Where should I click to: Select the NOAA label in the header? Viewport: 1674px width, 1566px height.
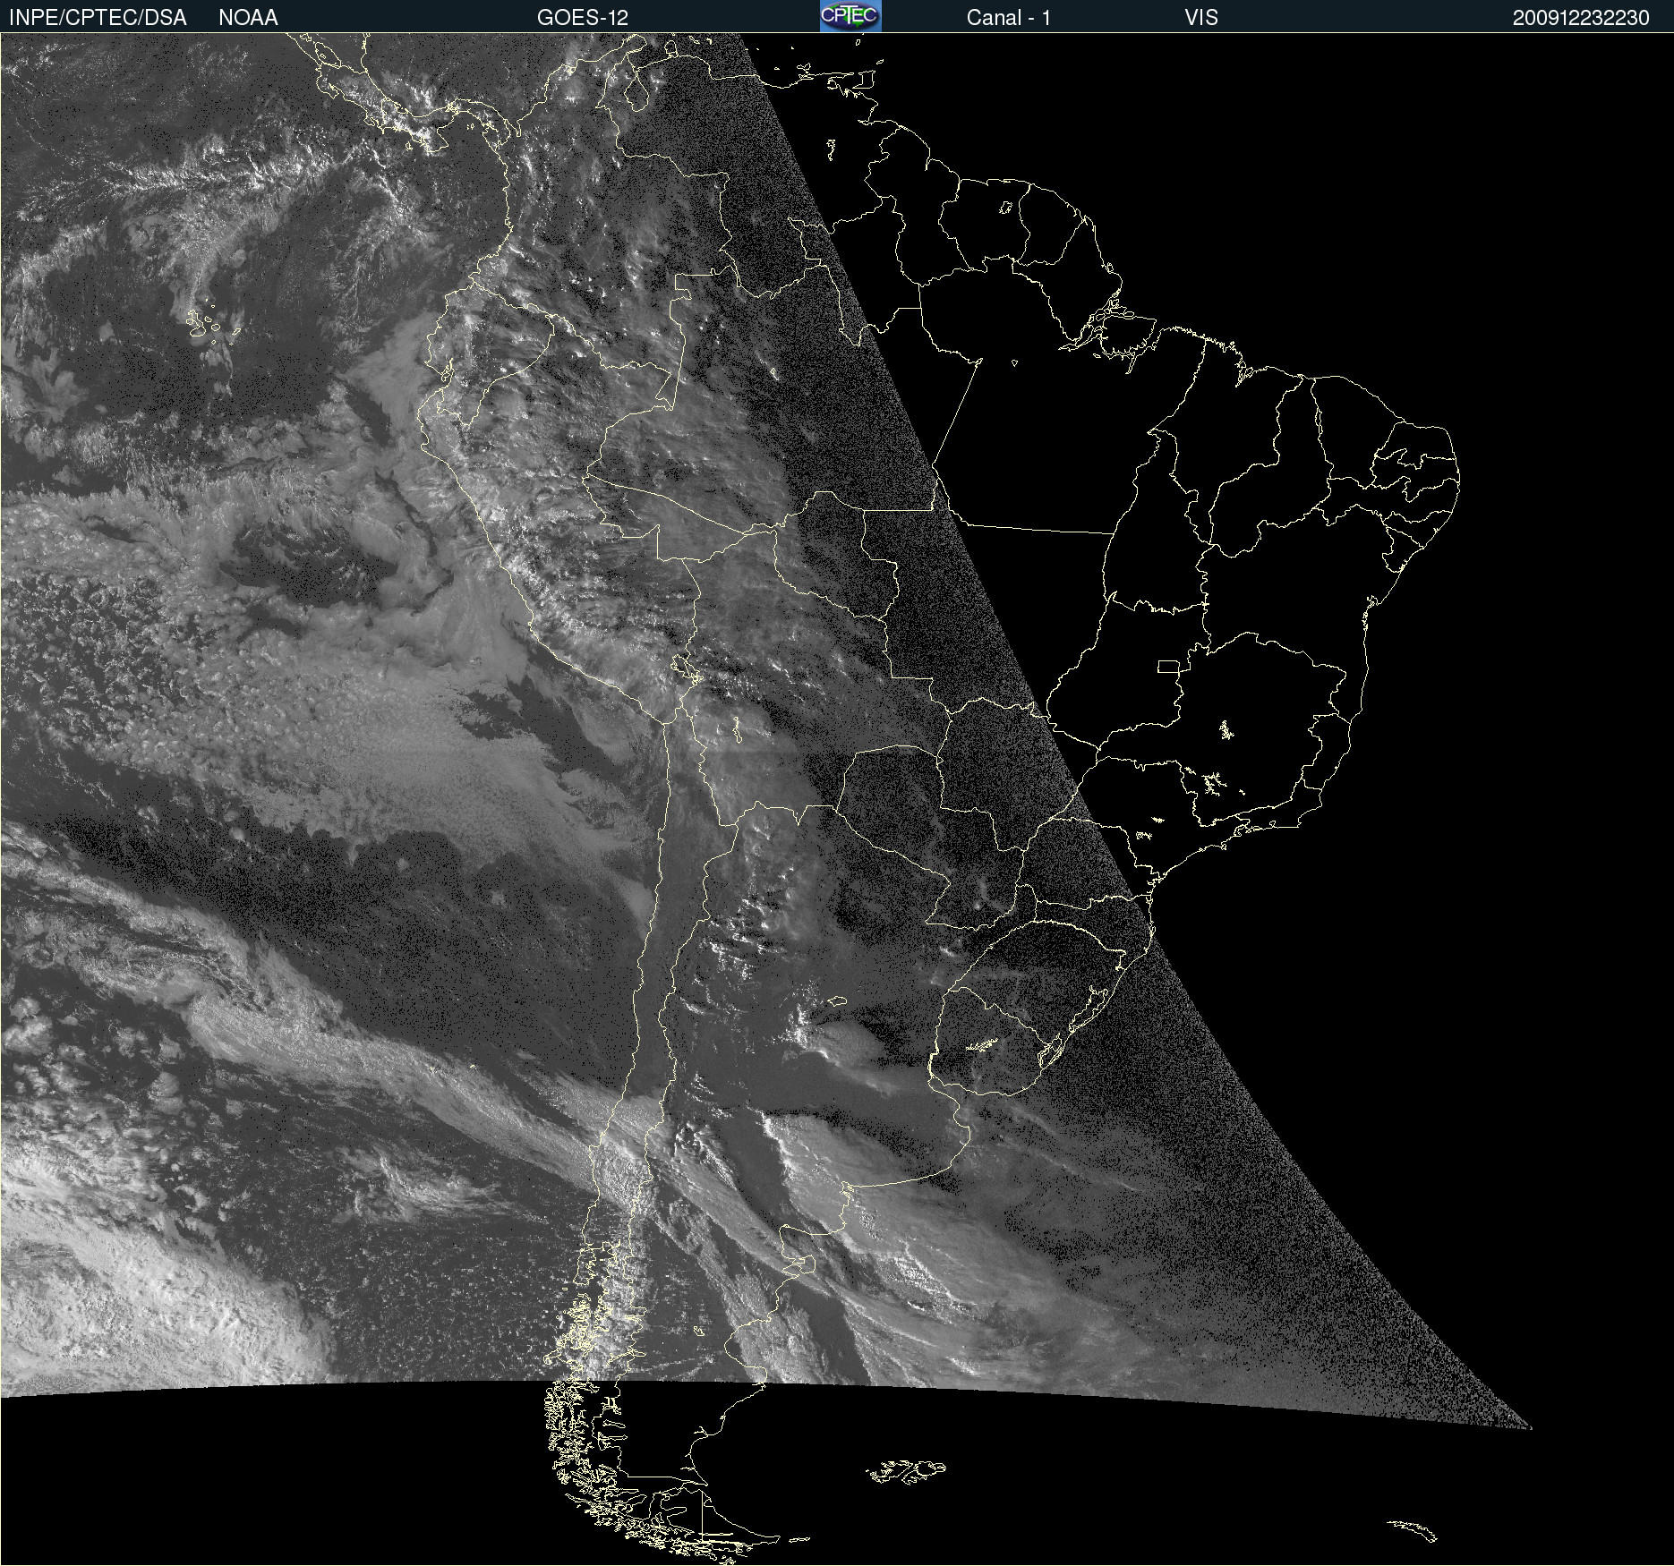(x=248, y=18)
